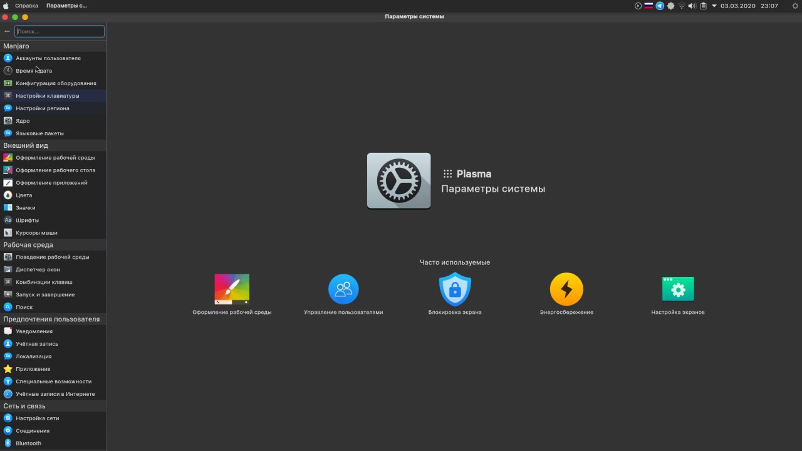802x451 pixels.
Task: Click the gear icon at top right
Action: click(795, 6)
